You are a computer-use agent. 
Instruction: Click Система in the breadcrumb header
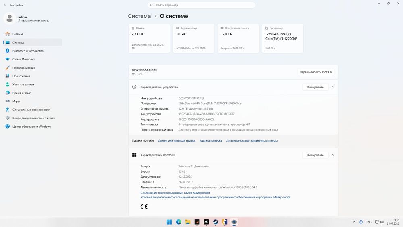click(139, 16)
